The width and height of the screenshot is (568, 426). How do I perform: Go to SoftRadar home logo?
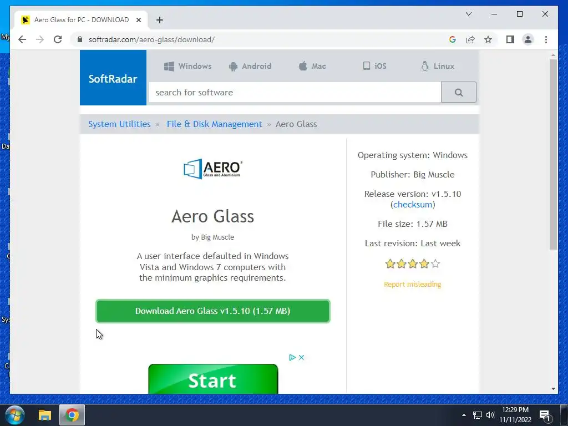point(113,78)
